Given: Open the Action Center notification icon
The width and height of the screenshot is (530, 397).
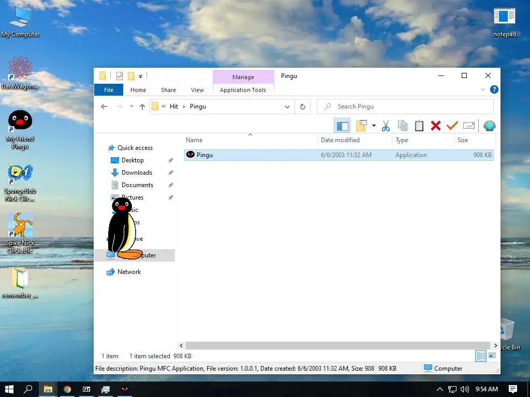Looking at the screenshot, I should (513, 389).
